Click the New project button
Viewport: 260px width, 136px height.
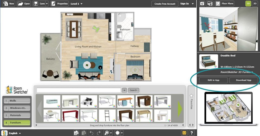point(9,4)
